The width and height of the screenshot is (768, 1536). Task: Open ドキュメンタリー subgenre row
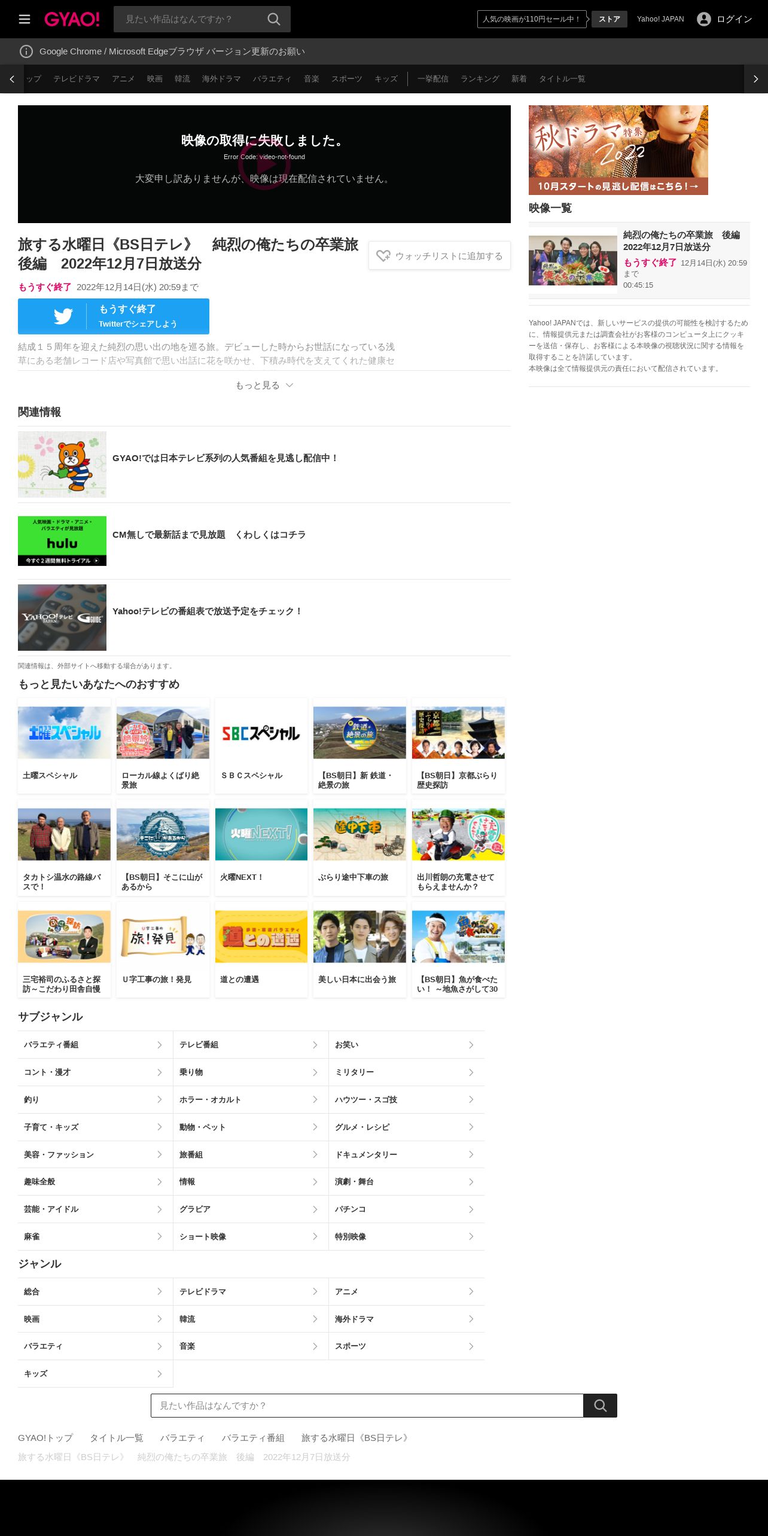coord(407,1155)
